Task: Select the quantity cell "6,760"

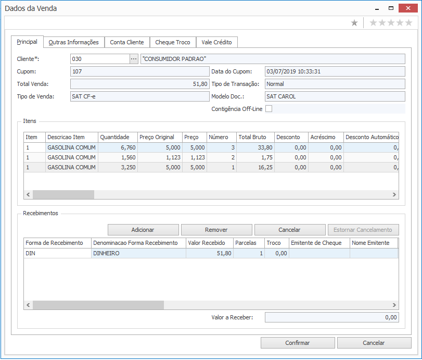Action: pos(118,147)
